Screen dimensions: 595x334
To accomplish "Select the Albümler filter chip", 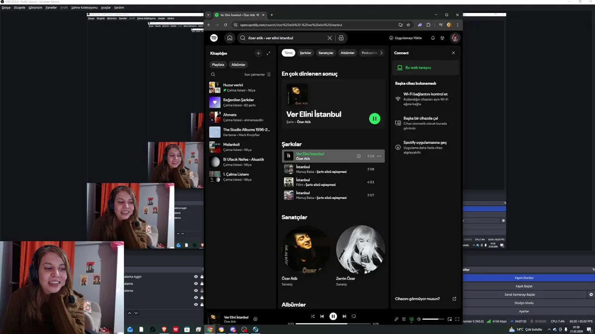I will [348, 53].
